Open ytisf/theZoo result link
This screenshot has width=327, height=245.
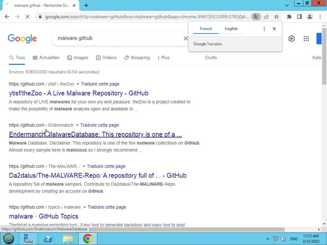point(79,93)
